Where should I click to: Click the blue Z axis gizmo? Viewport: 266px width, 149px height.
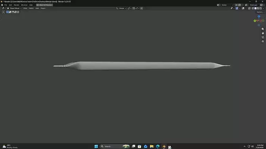point(259,16)
